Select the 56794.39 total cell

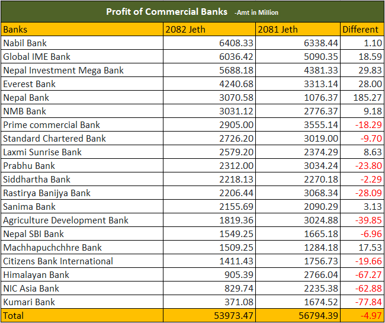[x=298, y=315]
